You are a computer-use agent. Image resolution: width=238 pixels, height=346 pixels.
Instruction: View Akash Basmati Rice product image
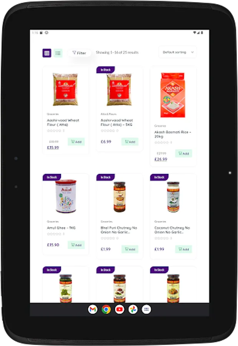coord(173,95)
